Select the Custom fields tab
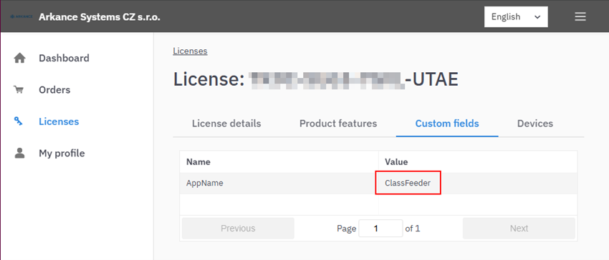The height and width of the screenshot is (260, 609). pyautogui.click(x=447, y=124)
